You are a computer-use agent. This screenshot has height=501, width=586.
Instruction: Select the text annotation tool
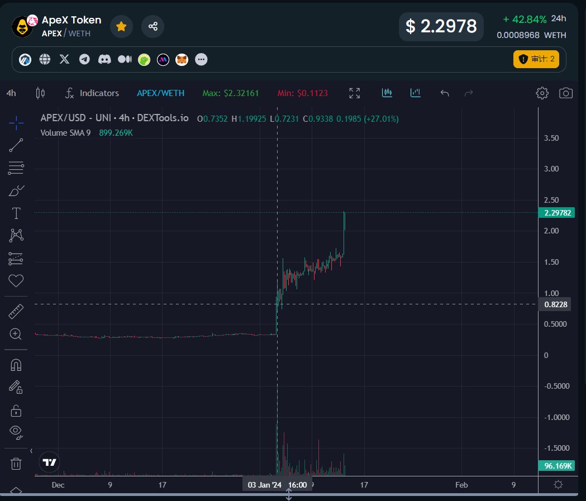[x=16, y=213]
